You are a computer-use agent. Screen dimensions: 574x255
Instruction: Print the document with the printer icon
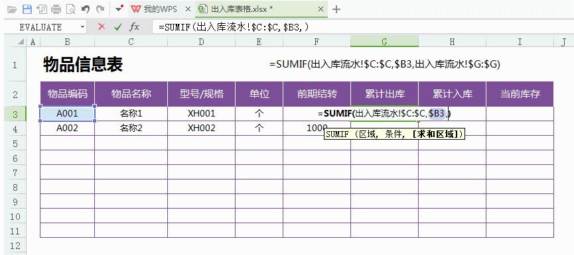click(56, 9)
